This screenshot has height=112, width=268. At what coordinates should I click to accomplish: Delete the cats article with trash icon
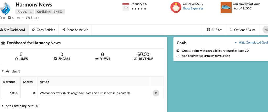tap(156, 93)
